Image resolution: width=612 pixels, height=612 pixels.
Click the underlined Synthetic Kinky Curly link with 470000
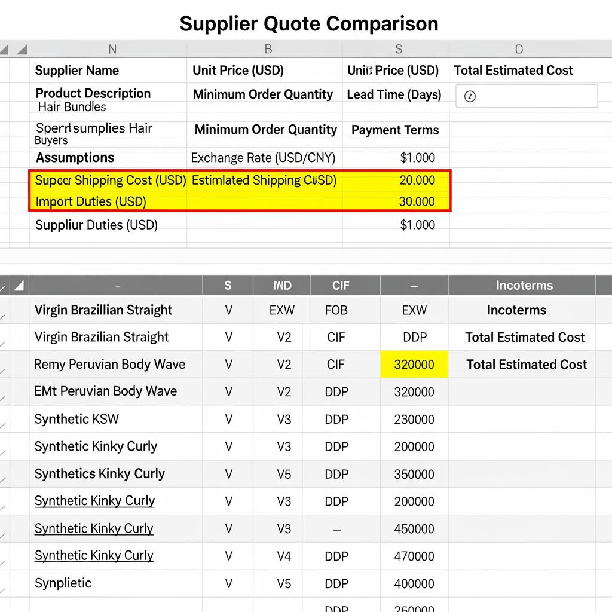coord(94,556)
